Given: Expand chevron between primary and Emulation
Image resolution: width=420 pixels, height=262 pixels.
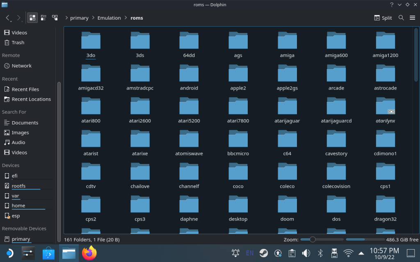Looking at the screenshot, I should (93, 18).
